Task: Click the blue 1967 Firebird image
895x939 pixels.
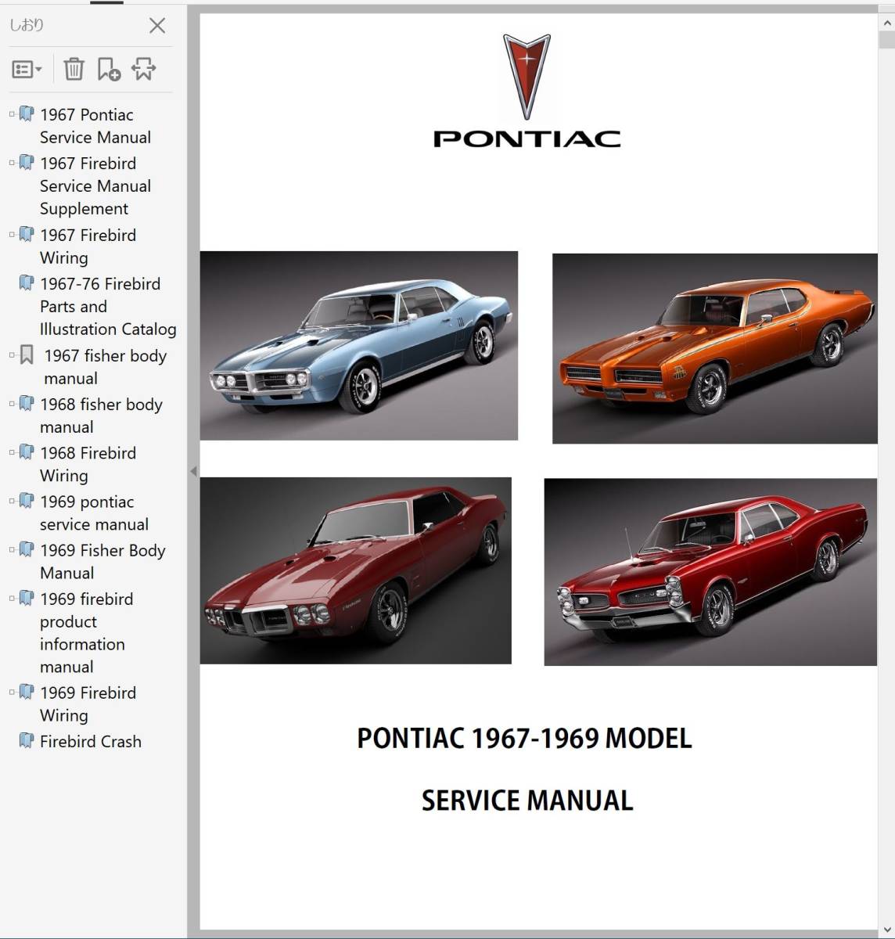Action: pos(359,345)
